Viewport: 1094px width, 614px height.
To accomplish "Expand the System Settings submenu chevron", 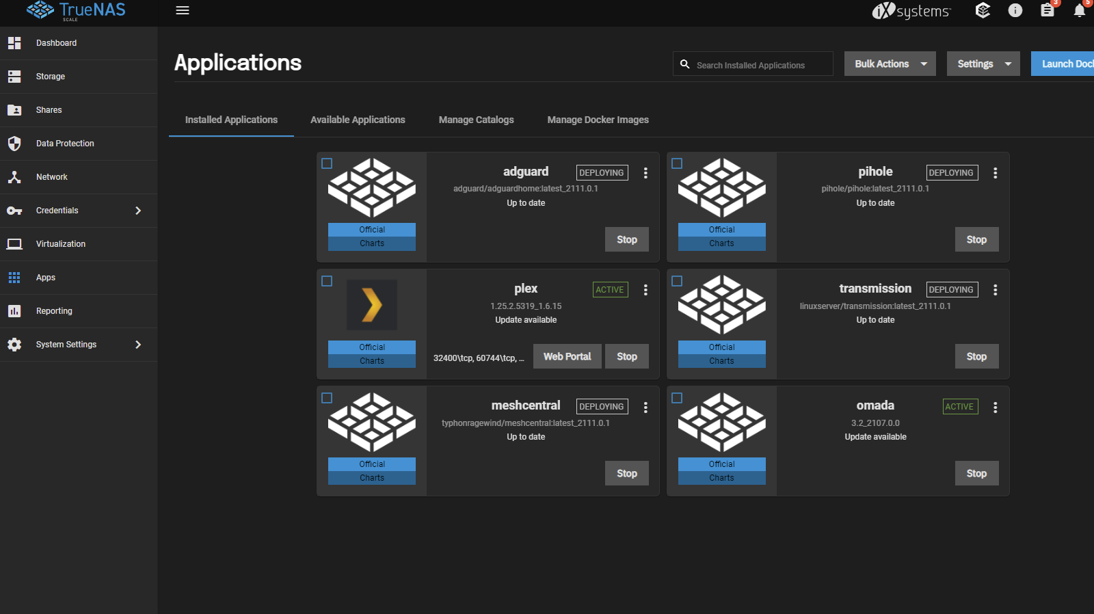I will click(138, 345).
